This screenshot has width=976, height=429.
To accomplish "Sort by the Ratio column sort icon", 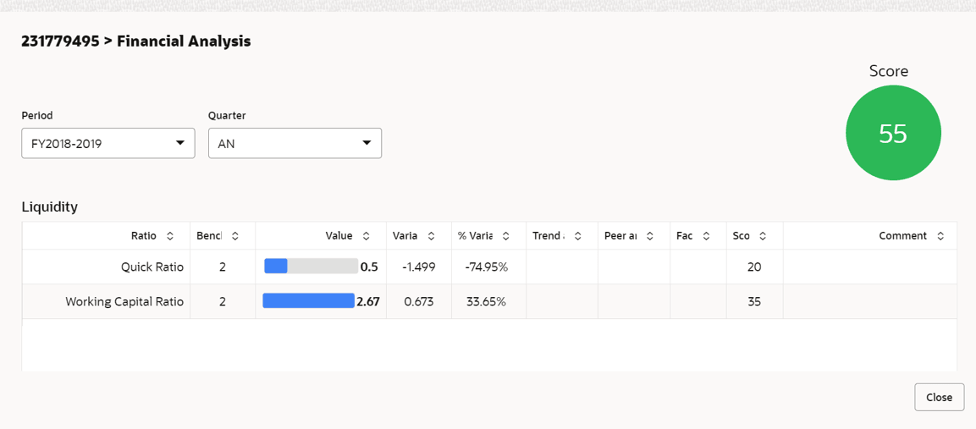I will (x=170, y=236).
